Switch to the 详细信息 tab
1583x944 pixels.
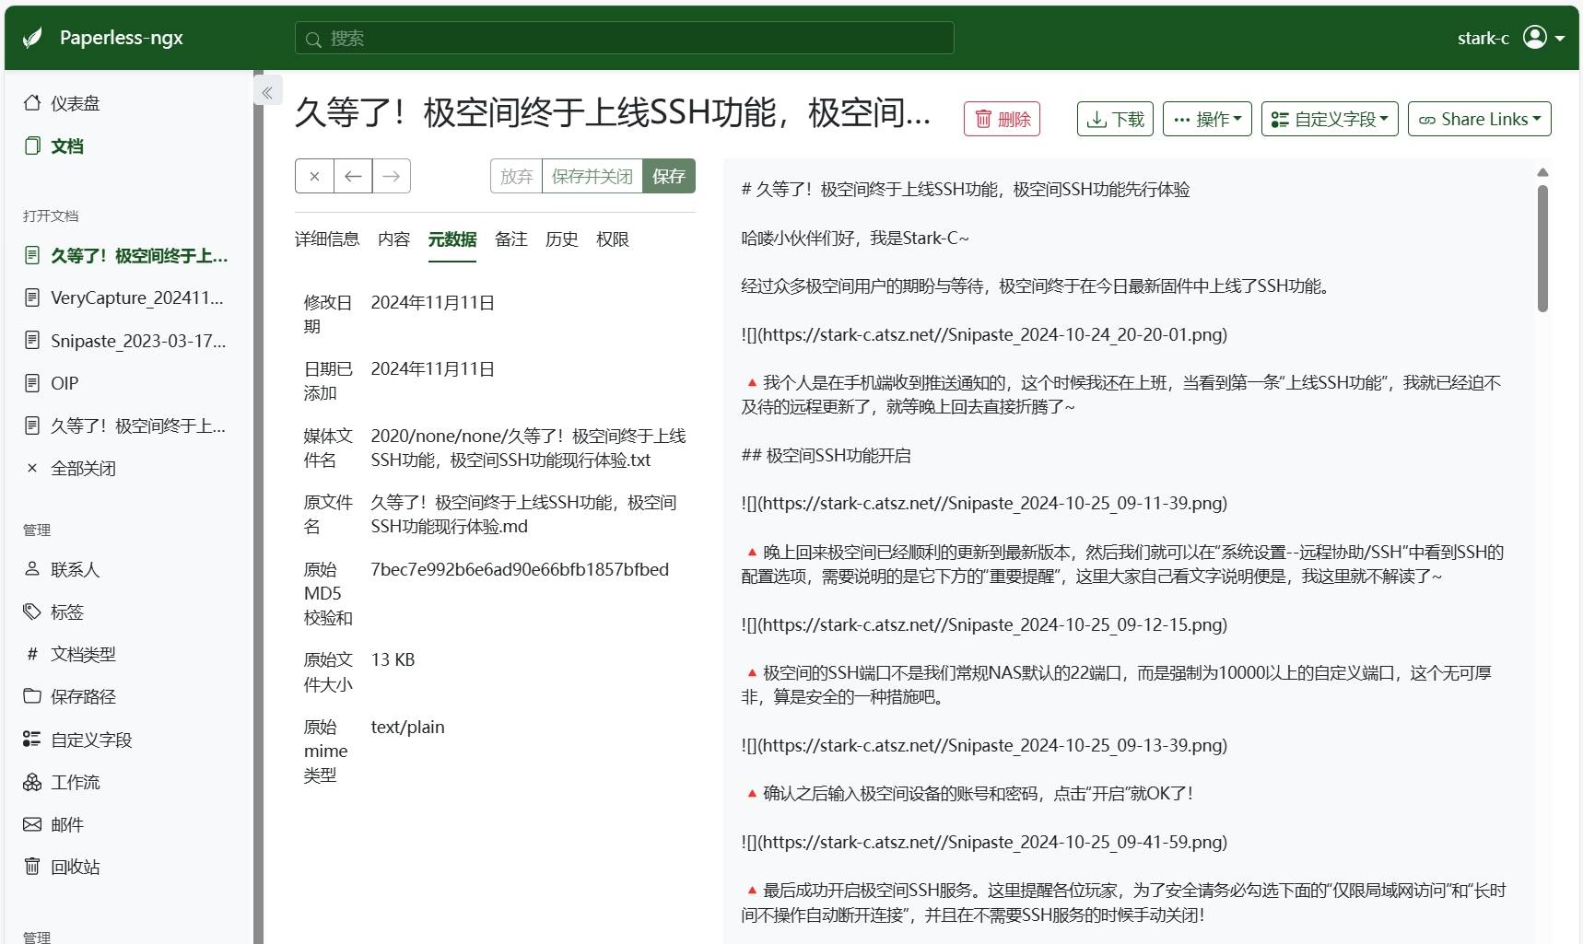(x=327, y=239)
